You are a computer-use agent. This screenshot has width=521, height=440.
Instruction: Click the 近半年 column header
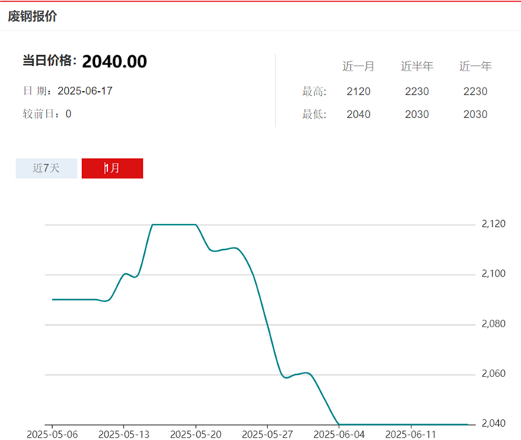pyautogui.click(x=417, y=67)
